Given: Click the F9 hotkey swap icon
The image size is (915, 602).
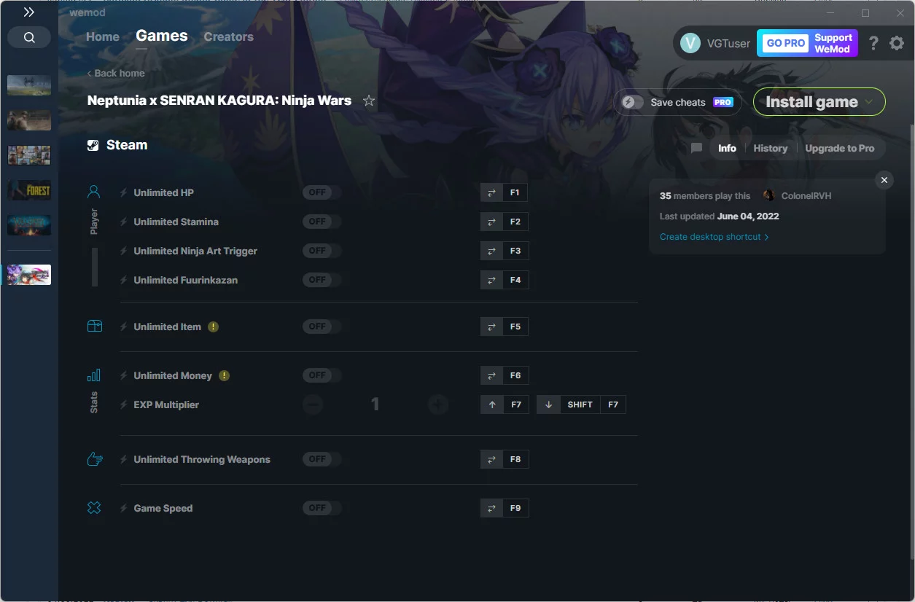Looking at the screenshot, I should click(x=491, y=508).
